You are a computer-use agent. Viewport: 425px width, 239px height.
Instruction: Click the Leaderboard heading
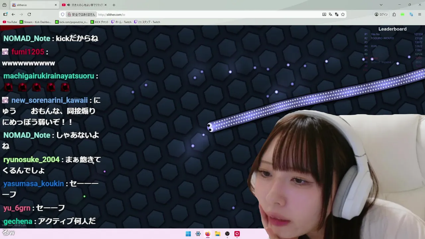(392, 29)
